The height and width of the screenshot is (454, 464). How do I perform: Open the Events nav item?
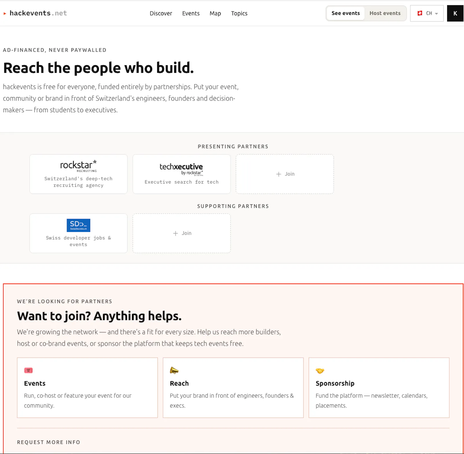191,13
